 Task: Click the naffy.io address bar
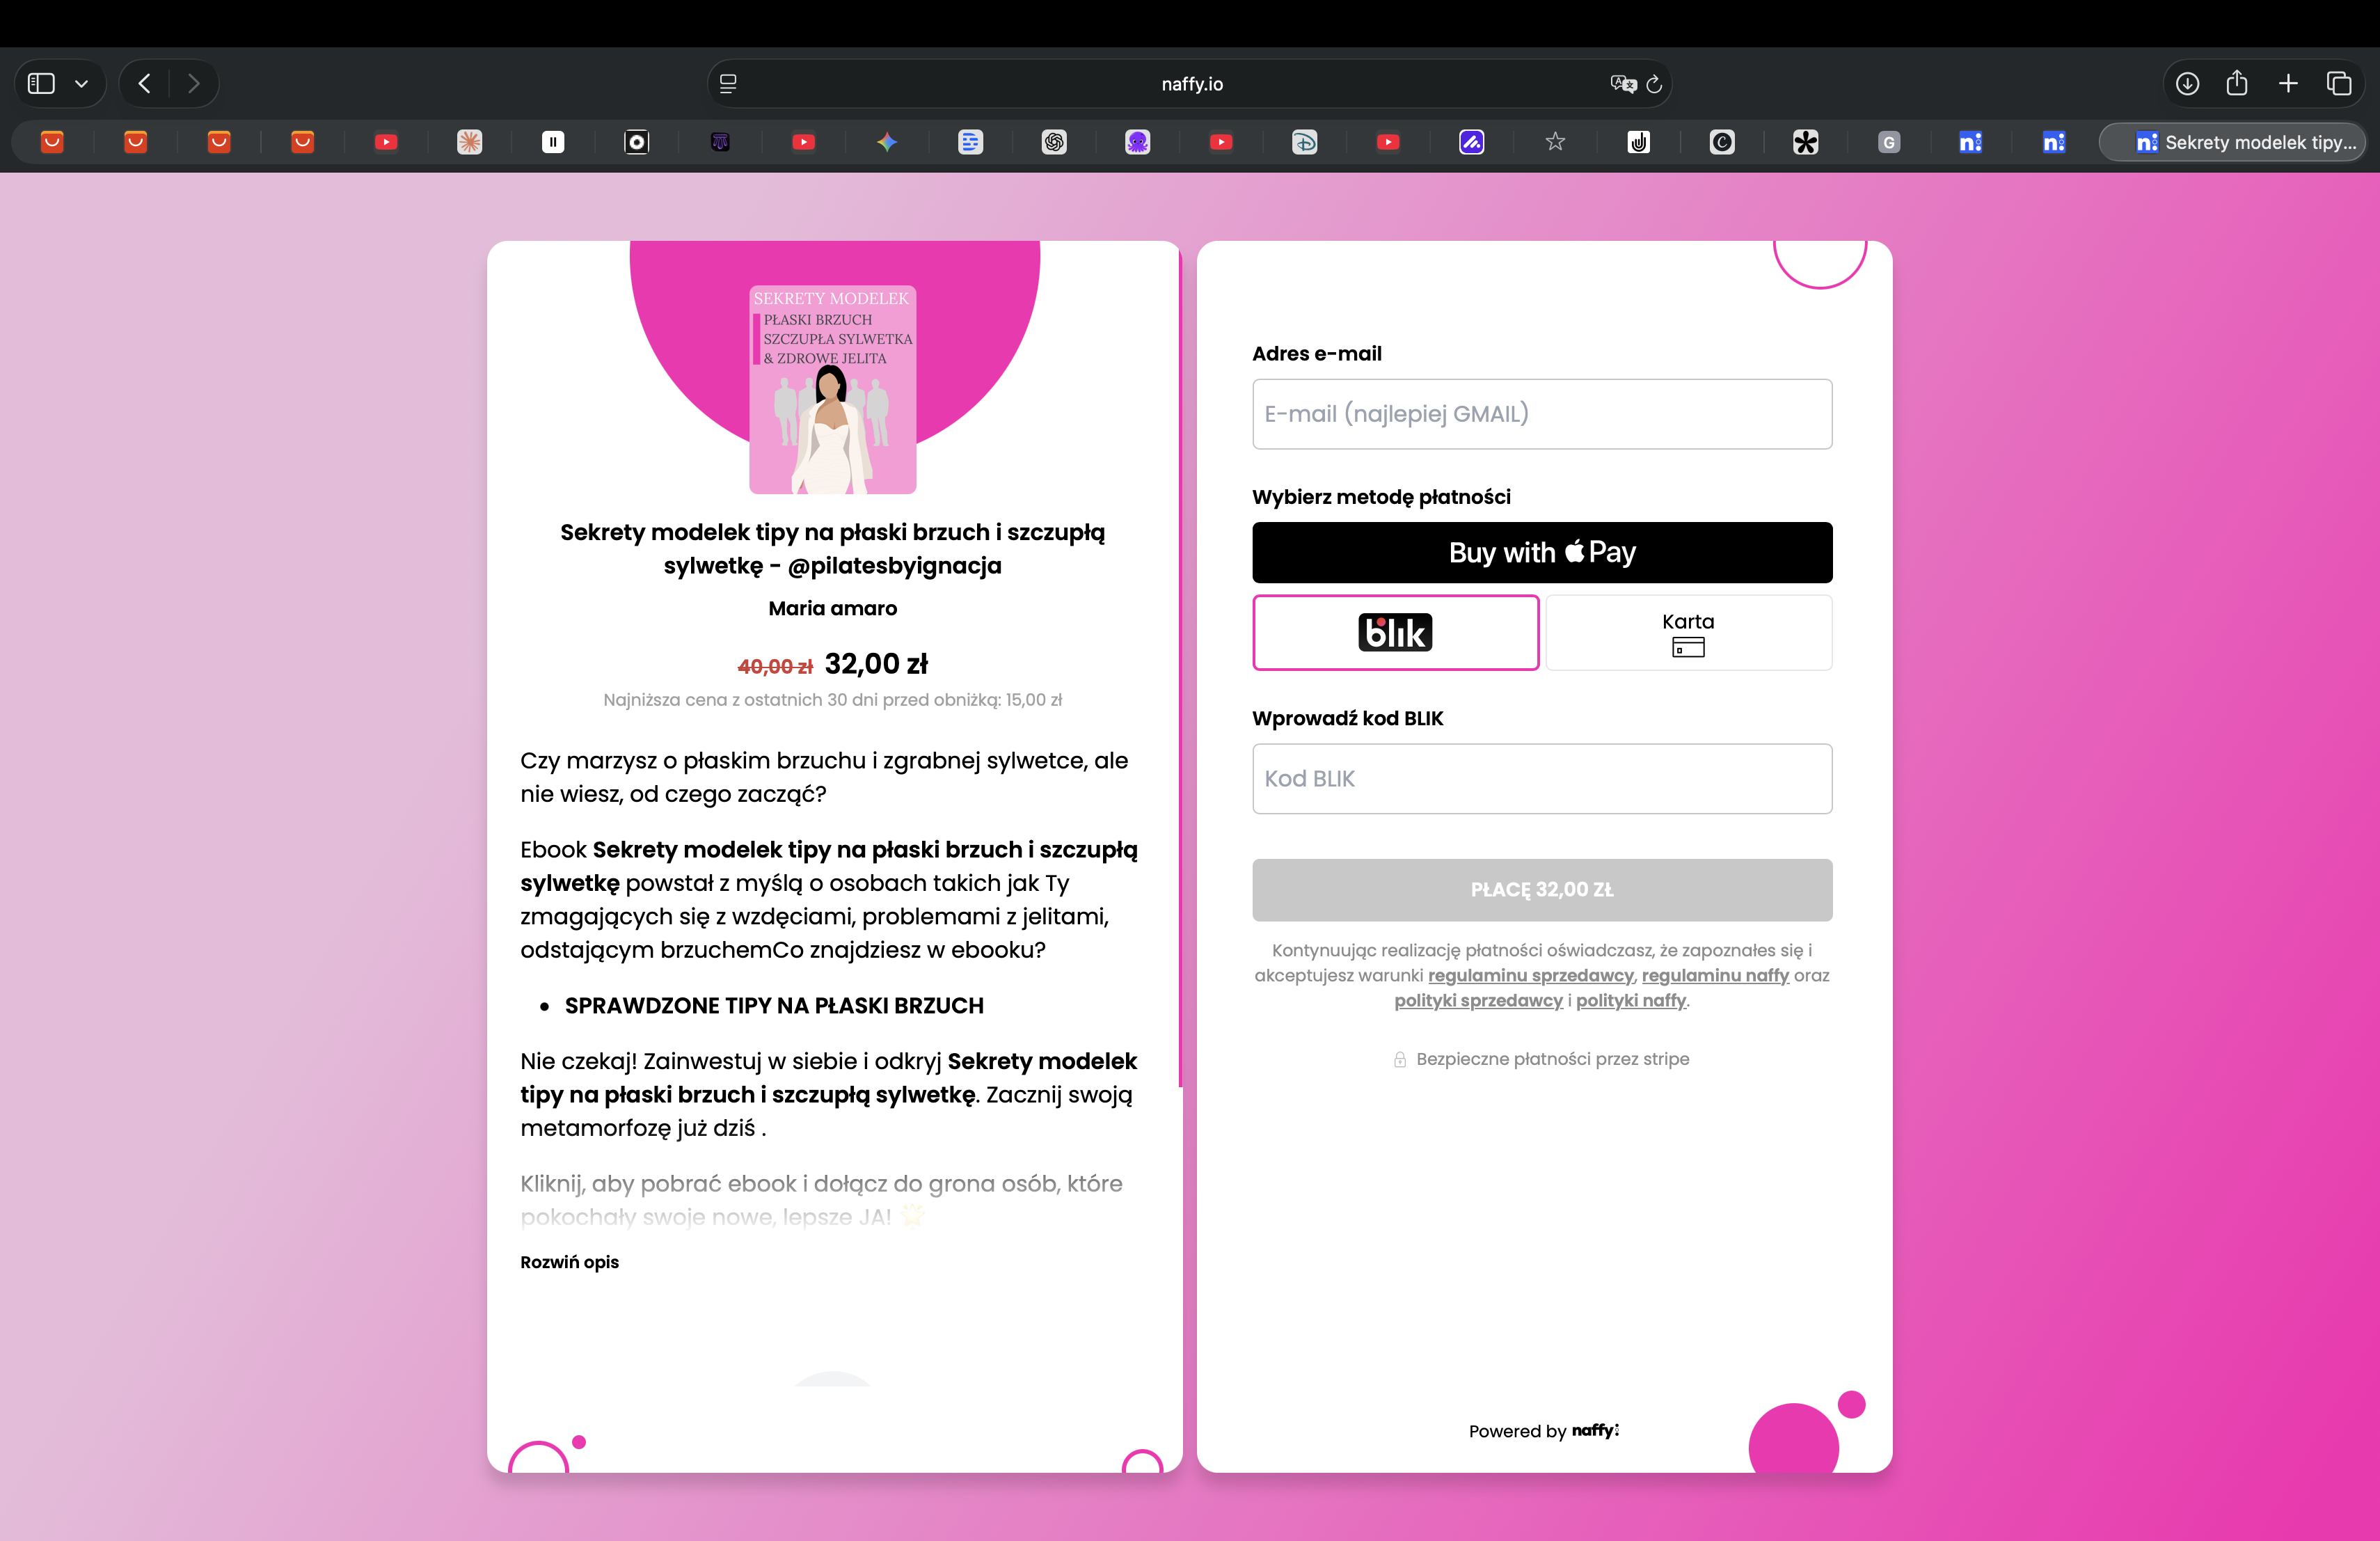pyautogui.click(x=1191, y=84)
